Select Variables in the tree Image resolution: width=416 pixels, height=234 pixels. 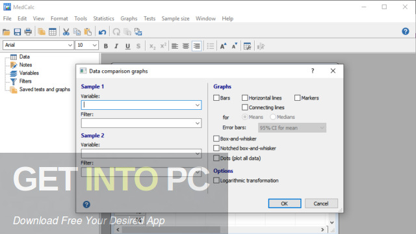pos(29,73)
